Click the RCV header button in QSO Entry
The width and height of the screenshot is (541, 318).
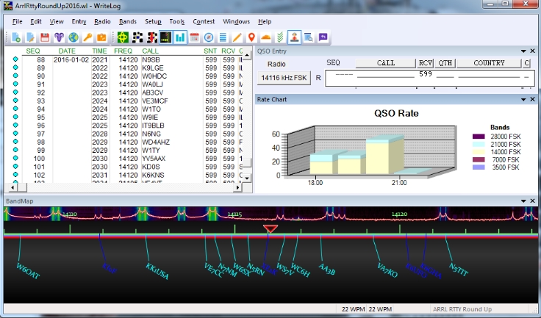pos(426,62)
